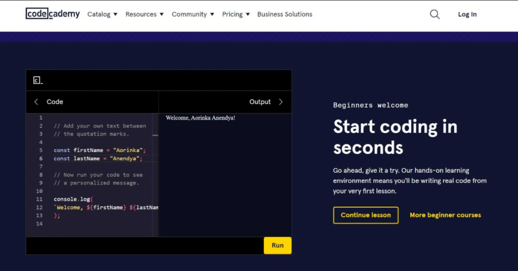Screen dimensions: 518x271
Task: Click the comment "Now run your code to see"
Action: point(98,175)
